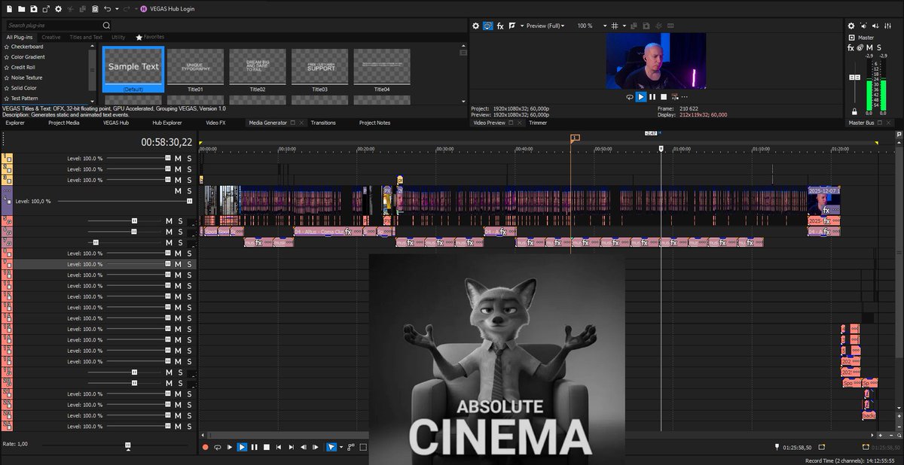Switch to the All Plug-ins tab
The image size is (904, 465).
click(20, 37)
